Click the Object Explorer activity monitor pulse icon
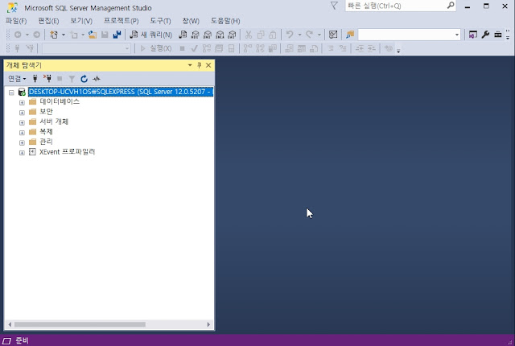Viewport: 515px width, 346px height. (x=97, y=79)
